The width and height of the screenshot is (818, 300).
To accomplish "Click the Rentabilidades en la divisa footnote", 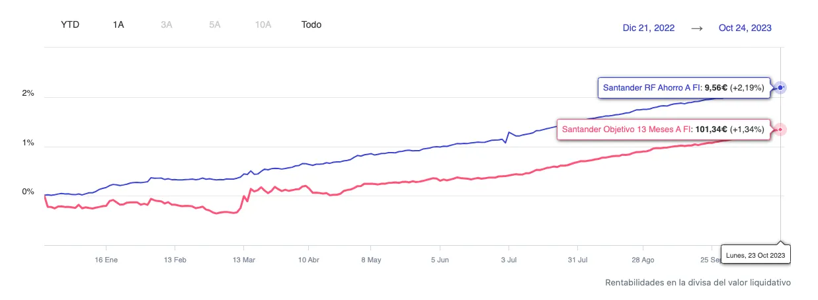I will pyautogui.click(x=698, y=282).
